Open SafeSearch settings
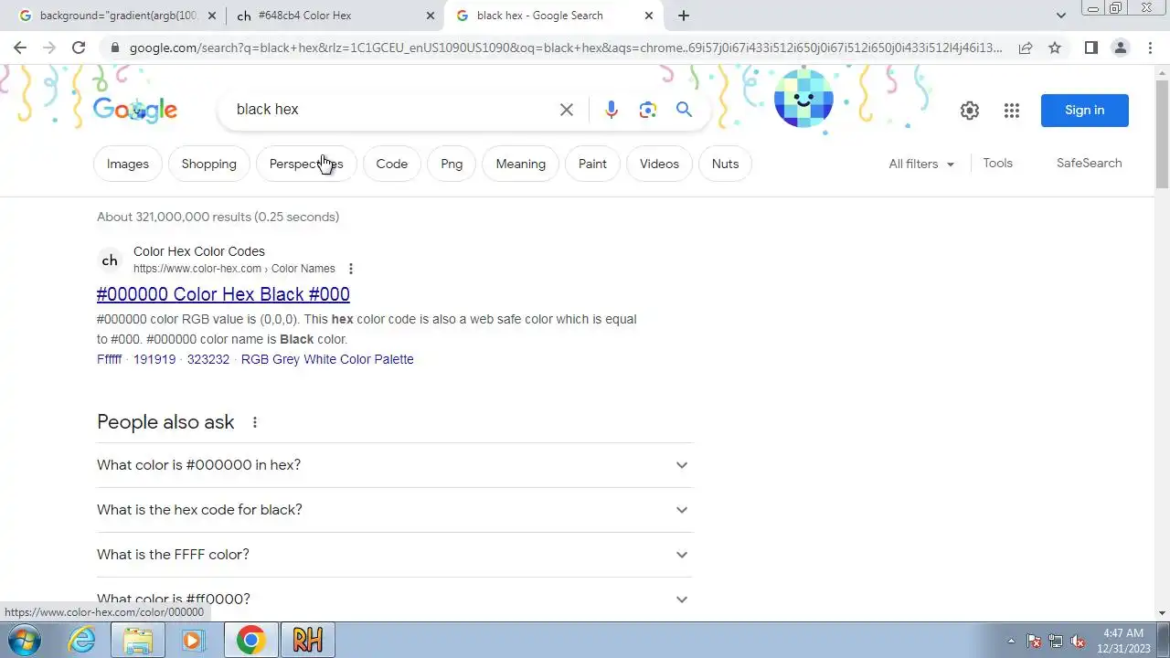Viewport: 1170px width, 658px height. [x=1090, y=164]
